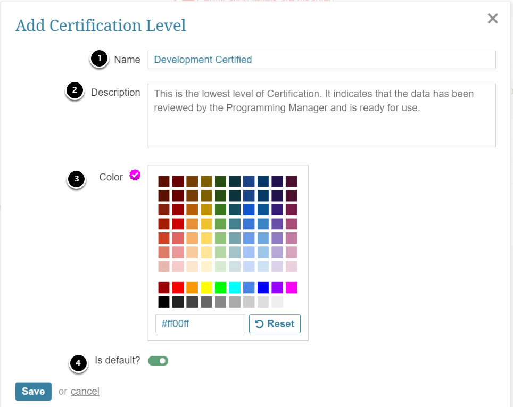Click the magenta checkmark badge beside Color
513x407 pixels.
tap(135, 176)
